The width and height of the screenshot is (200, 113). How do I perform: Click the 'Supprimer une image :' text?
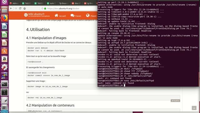coord(36,81)
